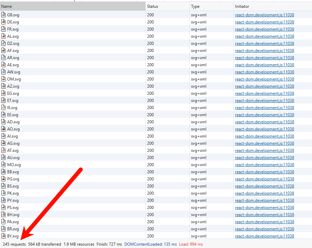The width and height of the screenshot is (312, 248).
Task: Click the AT.svg file icon
Action: coord(3,150)
